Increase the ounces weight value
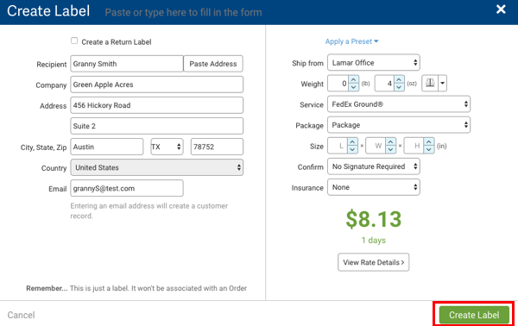 coord(399,79)
